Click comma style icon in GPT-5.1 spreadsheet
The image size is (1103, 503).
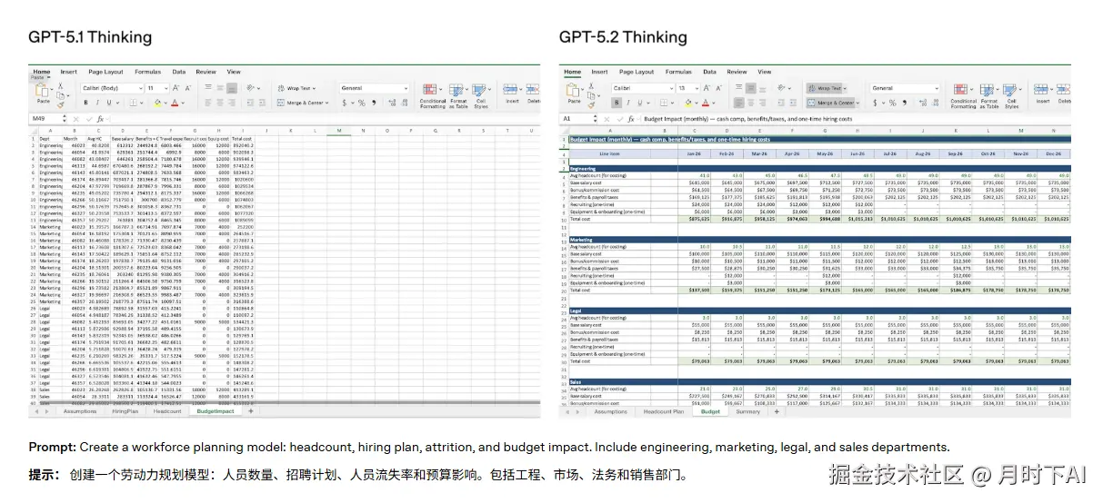[374, 103]
